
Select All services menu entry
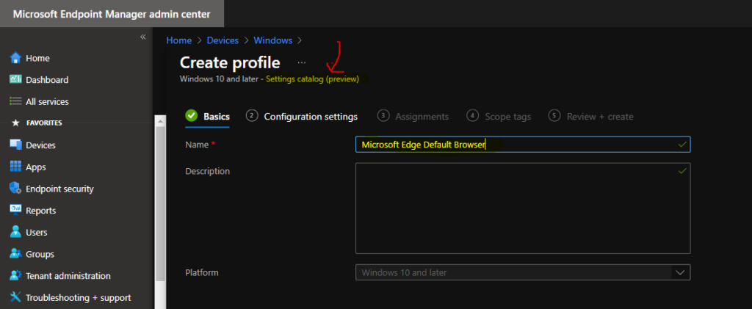pyautogui.click(x=47, y=101)
